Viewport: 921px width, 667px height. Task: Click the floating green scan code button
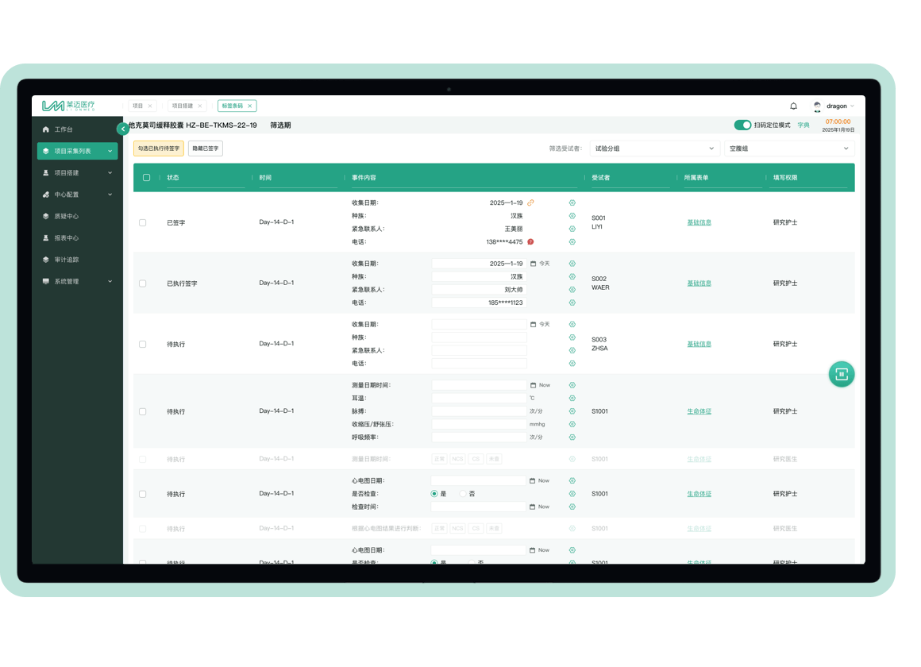click(x=841, y=374)
